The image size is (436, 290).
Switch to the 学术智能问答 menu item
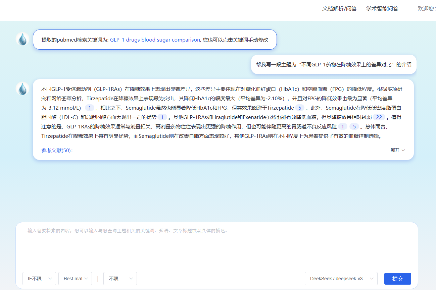point(382,9)
